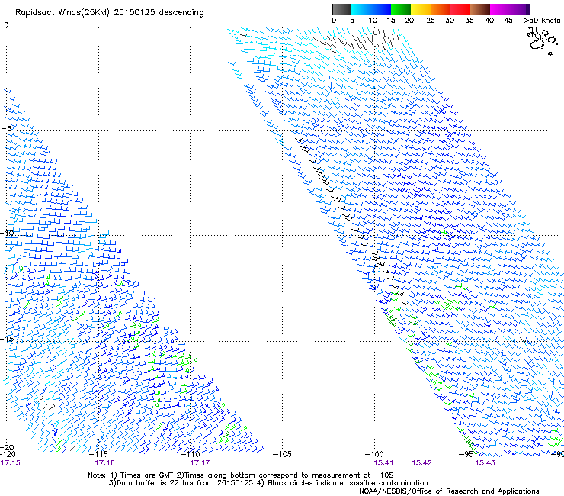Click the -5 latitude axis label
The height and width of the screenshot is (496, 564).
point(7,129)
